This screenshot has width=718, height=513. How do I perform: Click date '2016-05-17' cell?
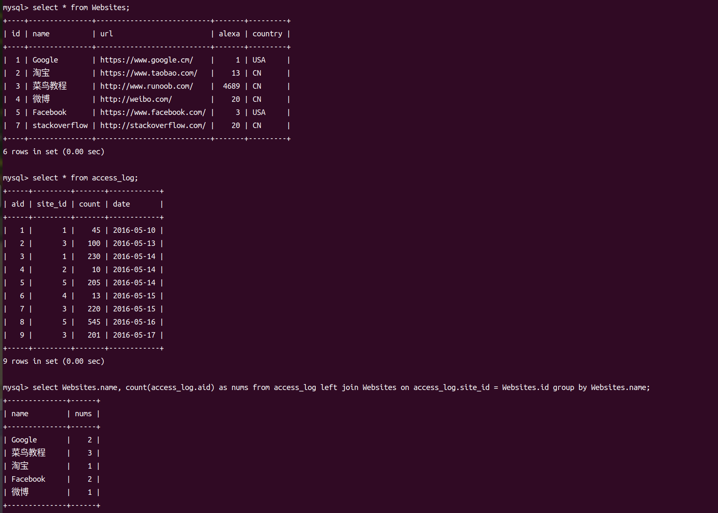point(134,335)
